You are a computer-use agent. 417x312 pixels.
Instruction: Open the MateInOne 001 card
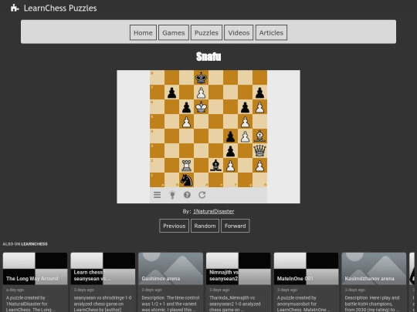(x=306, y=282)
